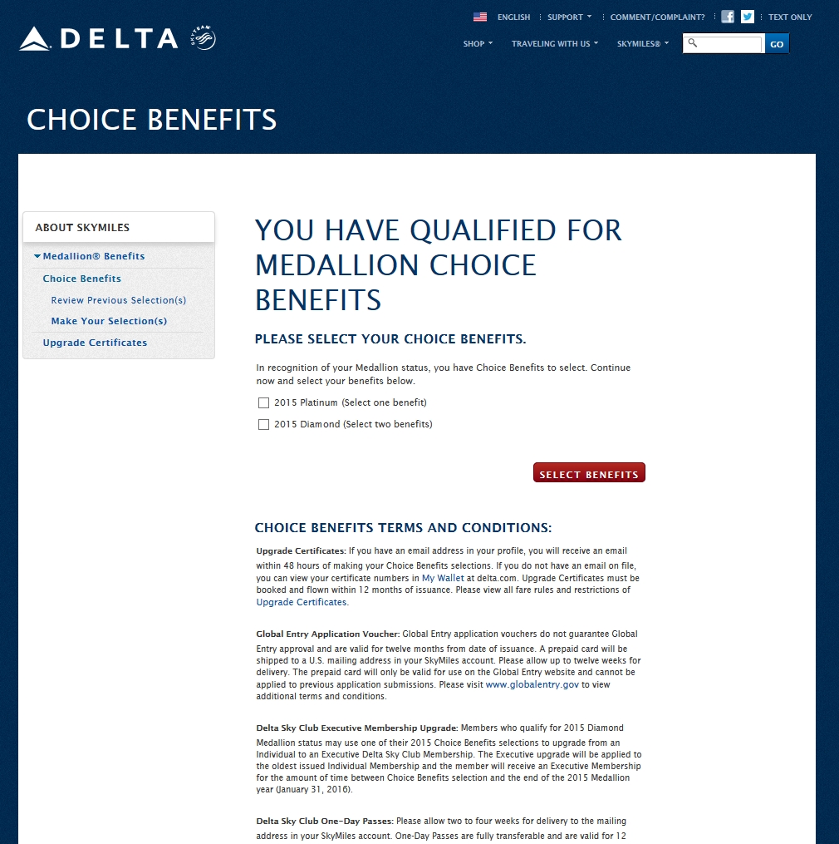Click the GO search button
Viewport: 839px width, 844px height.
(776, 43)
